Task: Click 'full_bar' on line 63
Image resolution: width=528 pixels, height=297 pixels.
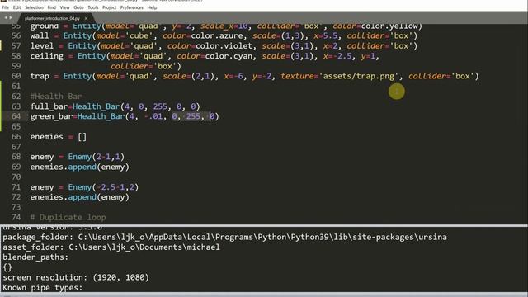Action: (x=49, y=106)
